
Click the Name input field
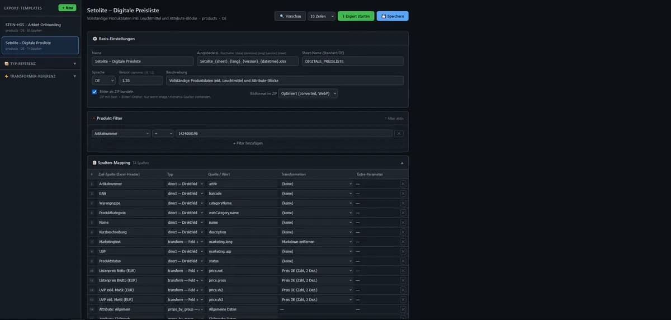pos(143,61)
